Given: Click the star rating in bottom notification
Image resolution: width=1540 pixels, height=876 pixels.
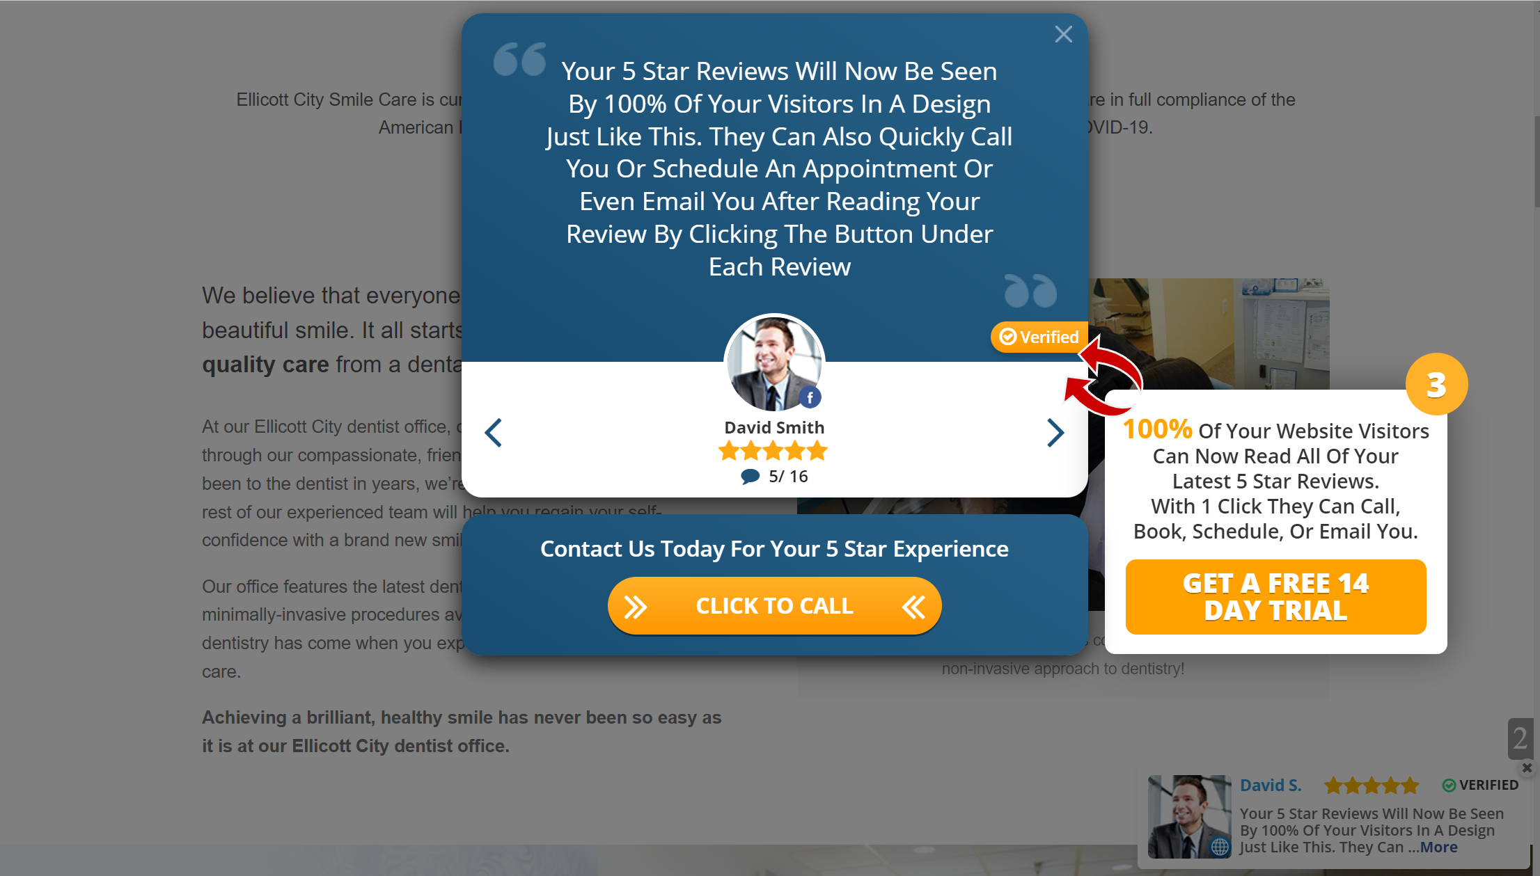Looking at the screenshot, I should (x=1371, y=786).
